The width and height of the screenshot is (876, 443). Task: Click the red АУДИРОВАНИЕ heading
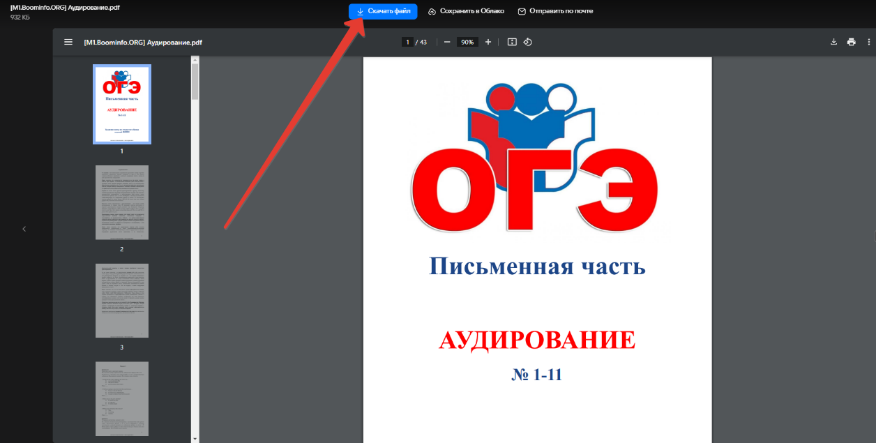pos(537,340)
